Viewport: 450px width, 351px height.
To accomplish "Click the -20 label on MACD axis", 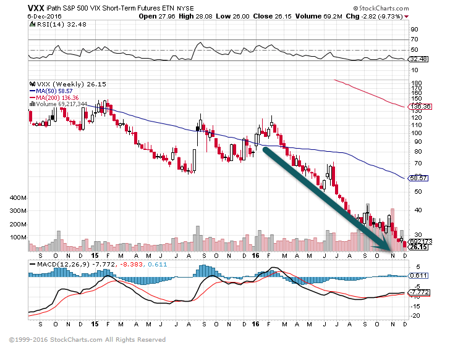I will coord(415,315).
